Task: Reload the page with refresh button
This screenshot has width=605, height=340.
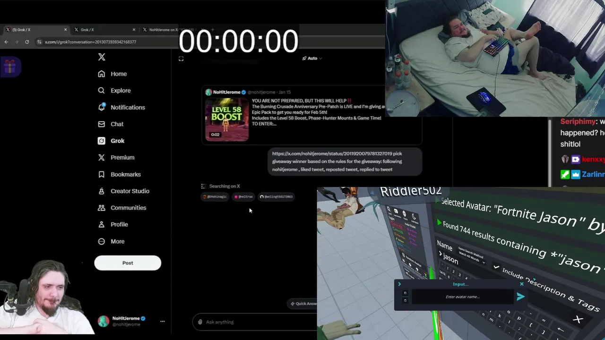Action: click(x=27, y=42)
